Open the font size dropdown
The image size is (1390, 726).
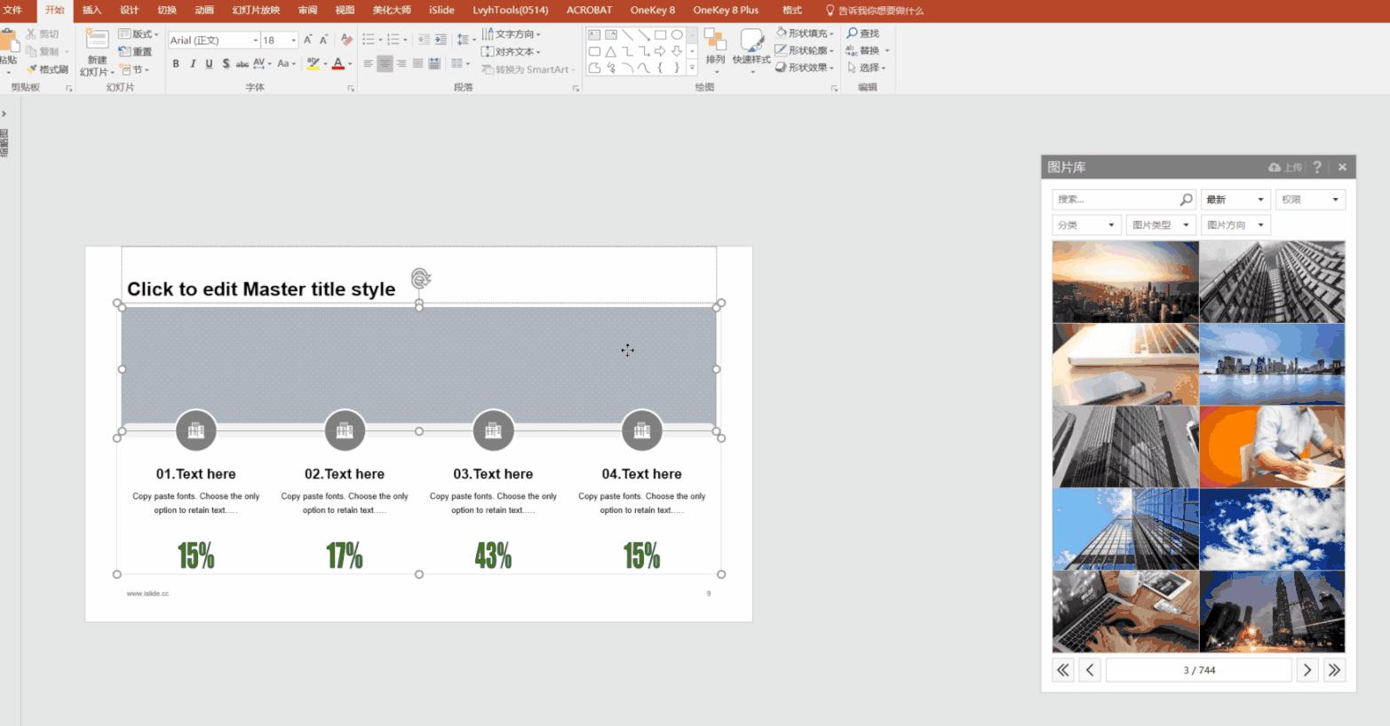pyautogui.click(x=294, y=40)
